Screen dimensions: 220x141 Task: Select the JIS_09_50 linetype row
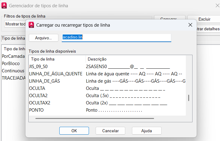(x=38, y=66)
